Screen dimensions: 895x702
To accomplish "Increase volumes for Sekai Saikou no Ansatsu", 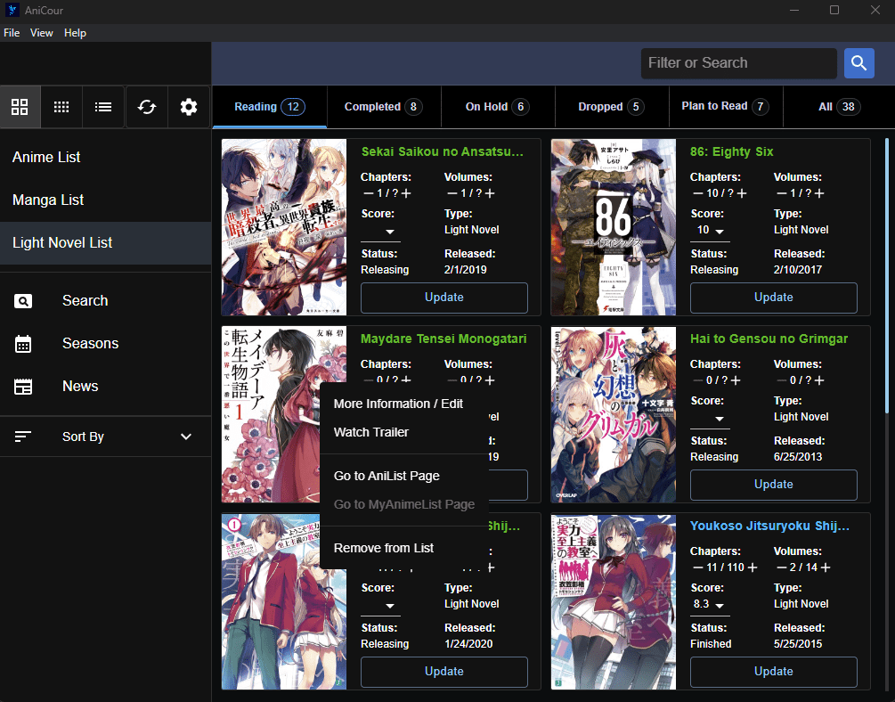I will click(489, 193).
